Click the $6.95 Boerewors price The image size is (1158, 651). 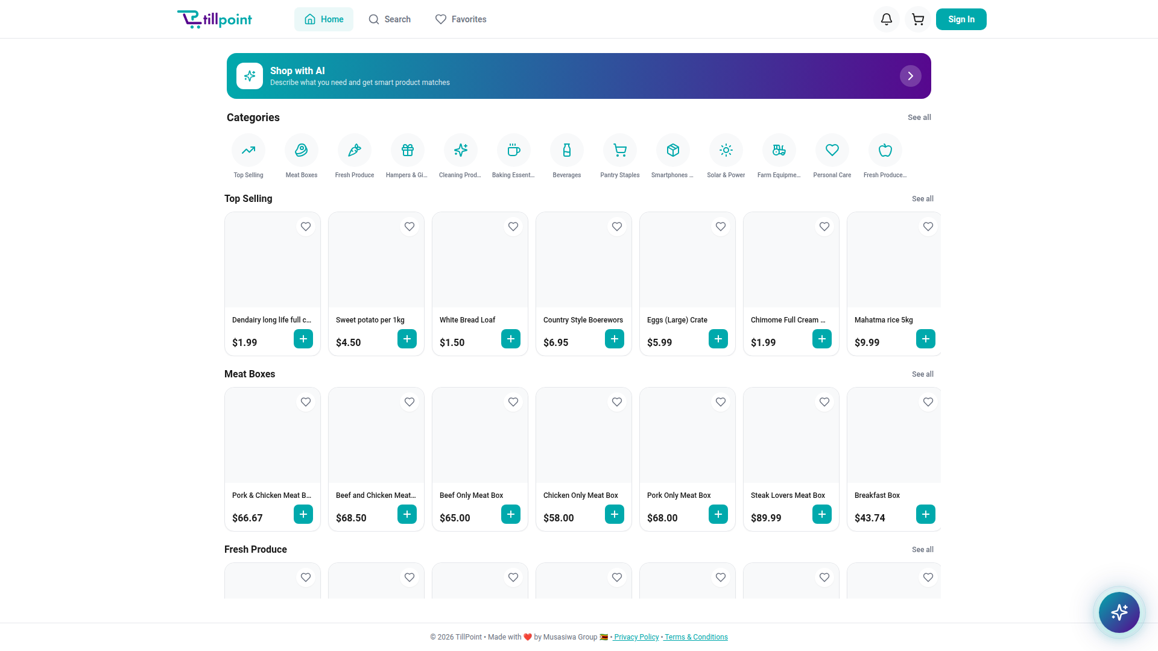(x=555, y=342)
